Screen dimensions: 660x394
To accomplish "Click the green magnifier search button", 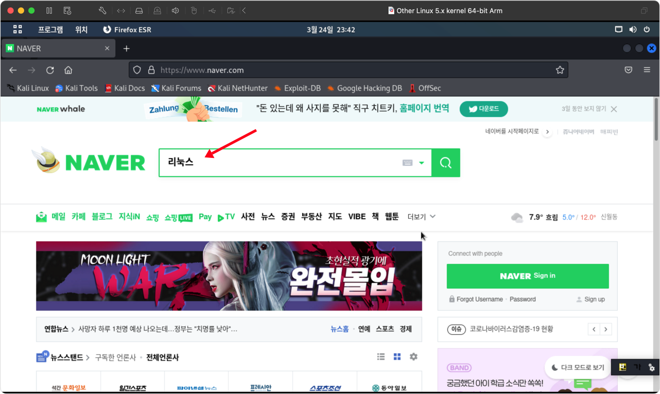I will [x=446, y=163].
